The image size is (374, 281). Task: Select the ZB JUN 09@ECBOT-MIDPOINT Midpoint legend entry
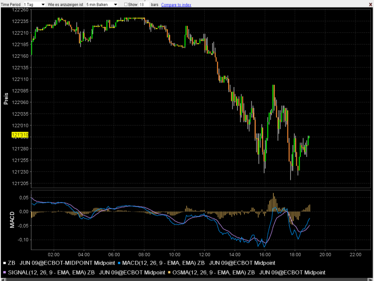click(61, 263)
